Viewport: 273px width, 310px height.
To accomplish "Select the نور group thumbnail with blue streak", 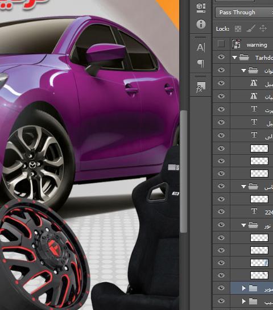I will (x=259, y=263).
